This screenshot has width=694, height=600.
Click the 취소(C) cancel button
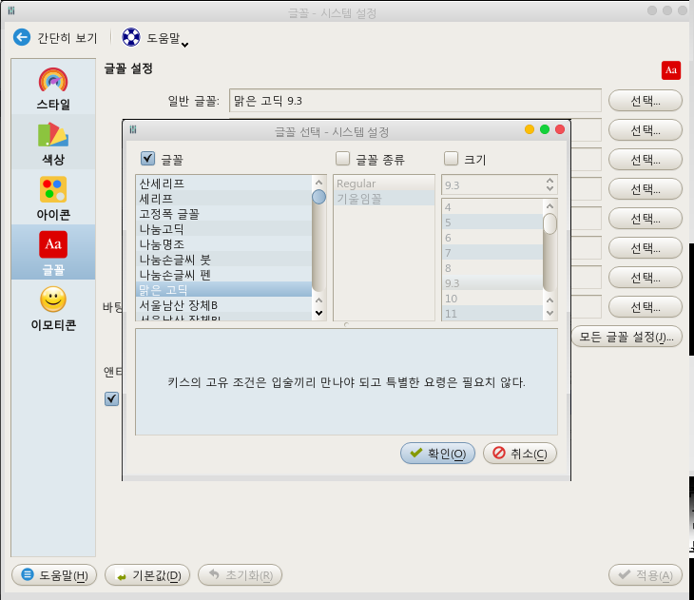point(520,453)
